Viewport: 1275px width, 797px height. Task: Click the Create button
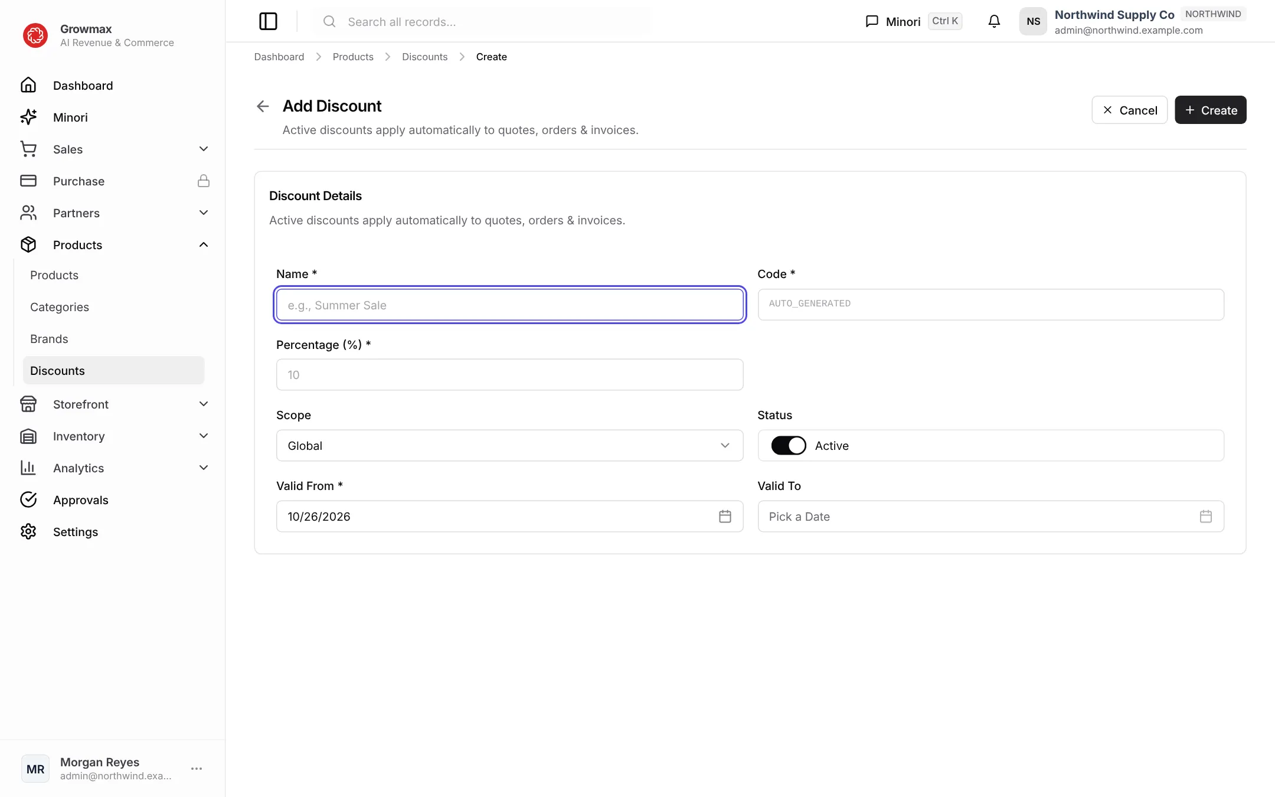(1210, 110)
